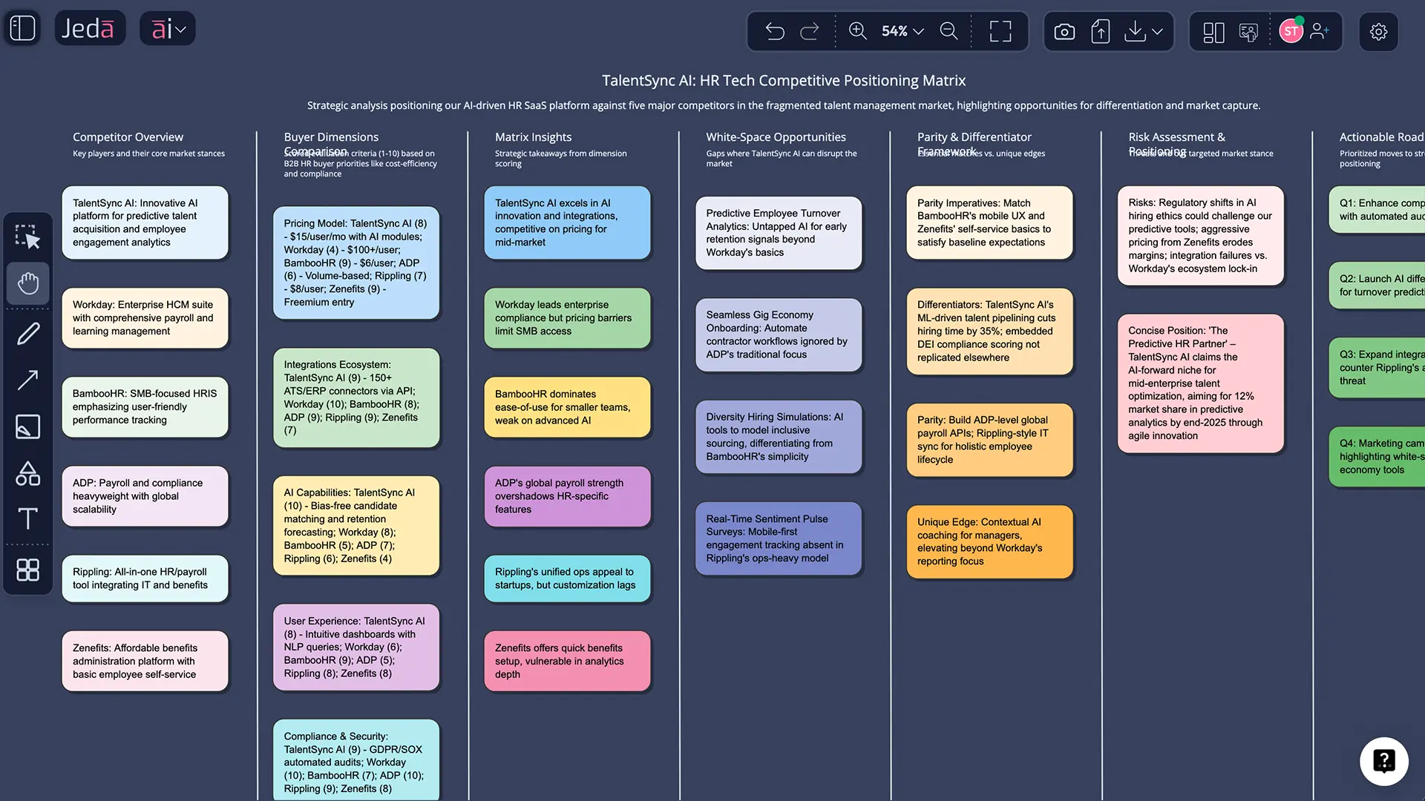Click the undo arrow

[x=775, y=31]
